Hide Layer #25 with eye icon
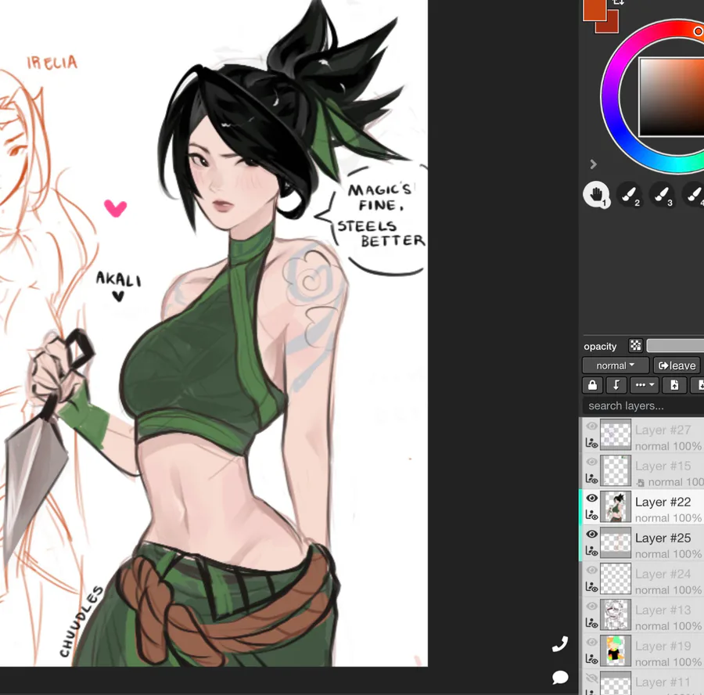This screenshot has height=695, width=704. (x=592, y=534)
